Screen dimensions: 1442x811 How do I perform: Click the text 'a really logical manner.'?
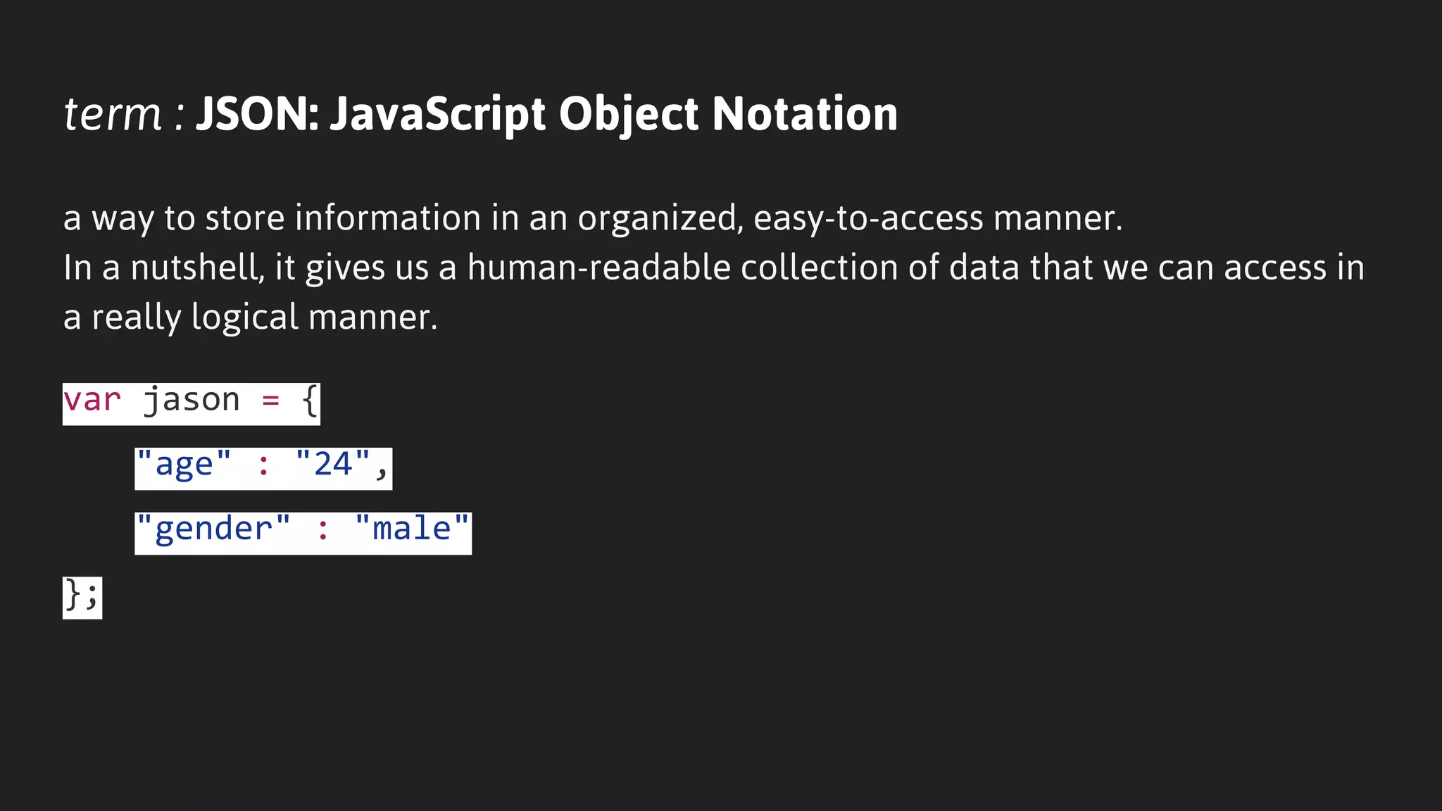click(x=251, y=318)
